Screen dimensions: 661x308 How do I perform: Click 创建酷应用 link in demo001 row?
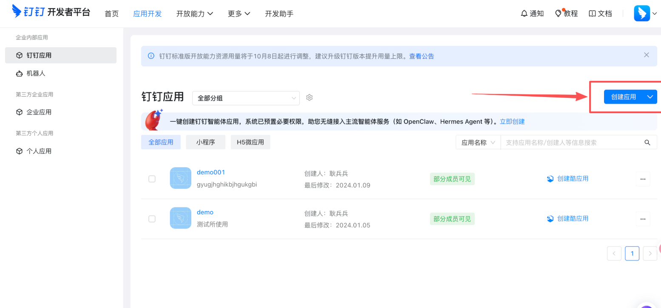[x=573, y=179]
